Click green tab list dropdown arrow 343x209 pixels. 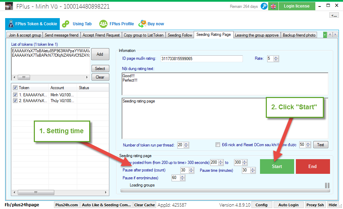pyautogui.click(x=325, y=35)
